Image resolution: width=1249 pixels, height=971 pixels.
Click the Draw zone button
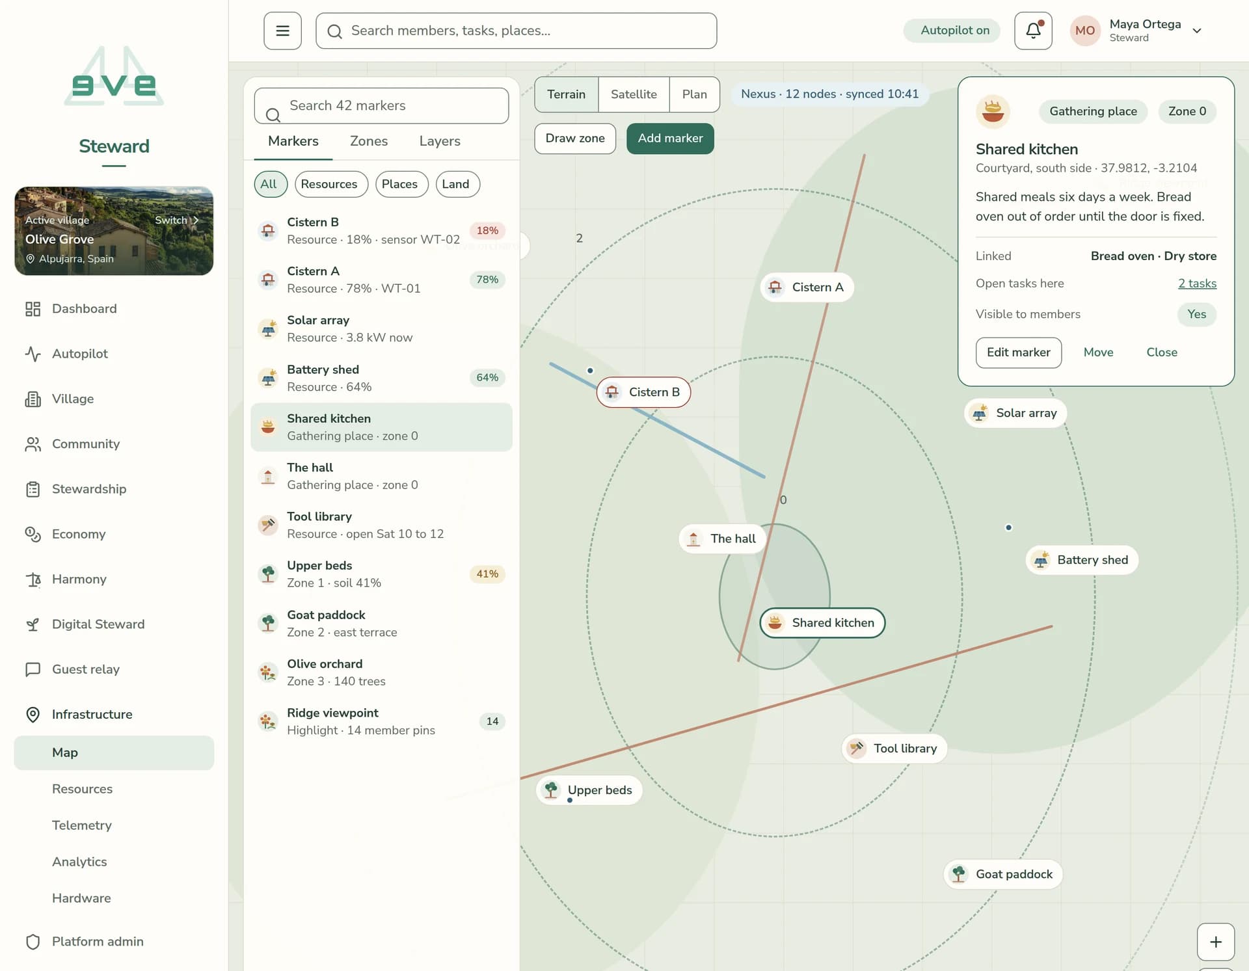575,139
